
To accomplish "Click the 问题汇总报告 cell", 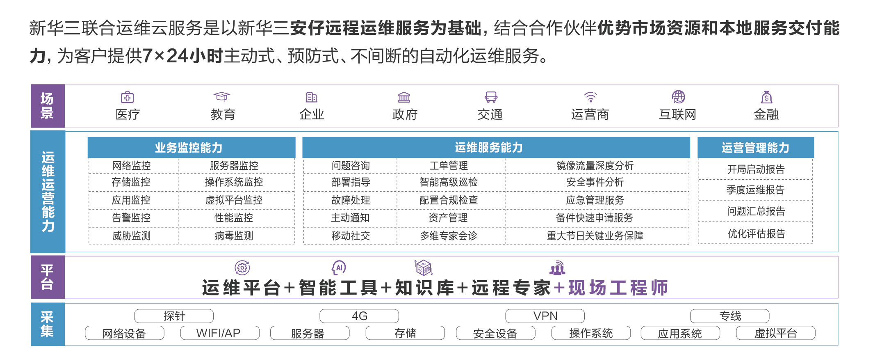I will tap(755, 211).
